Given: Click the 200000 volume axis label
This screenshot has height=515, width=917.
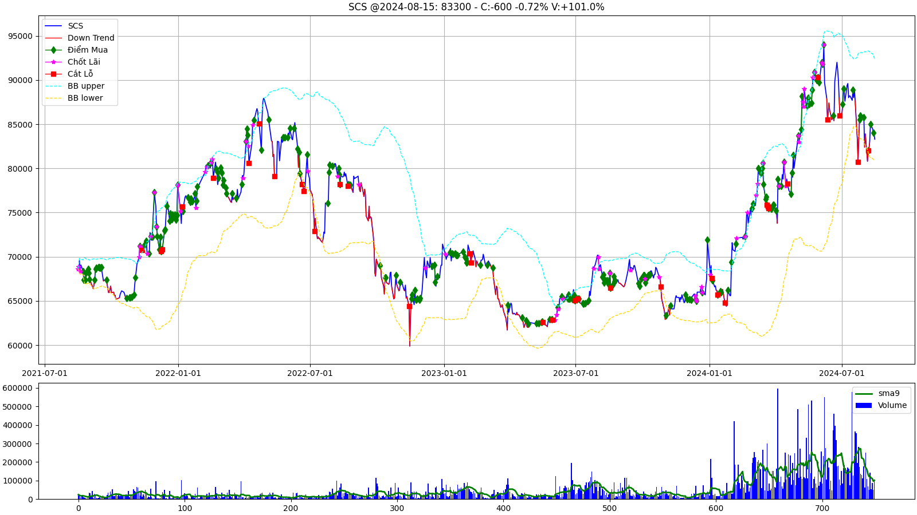Looking at the screenshot, I should click(18, 462).
